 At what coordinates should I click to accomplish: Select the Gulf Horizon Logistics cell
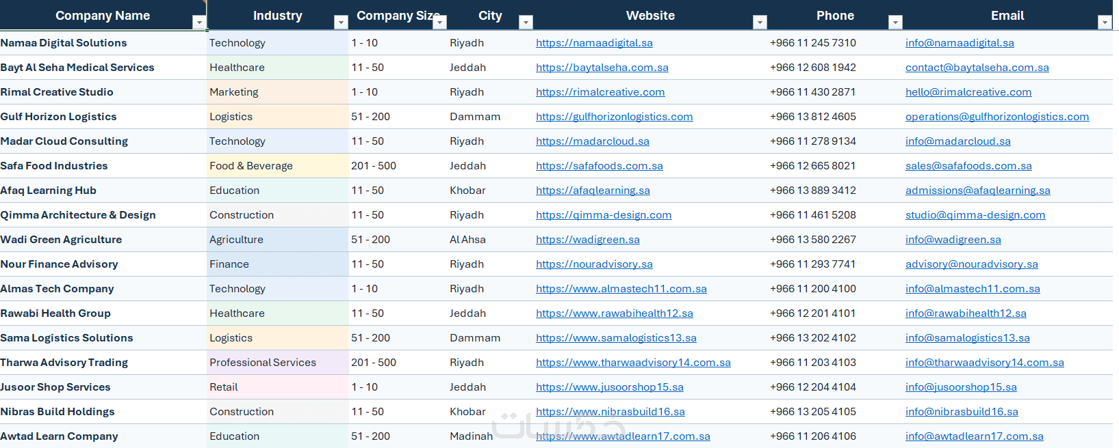[x=103, y=117]
